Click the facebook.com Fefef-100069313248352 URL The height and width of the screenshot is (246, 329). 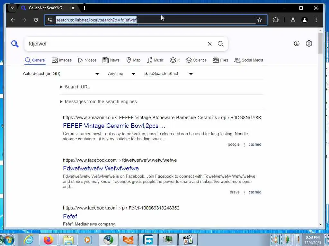point(121,208)
